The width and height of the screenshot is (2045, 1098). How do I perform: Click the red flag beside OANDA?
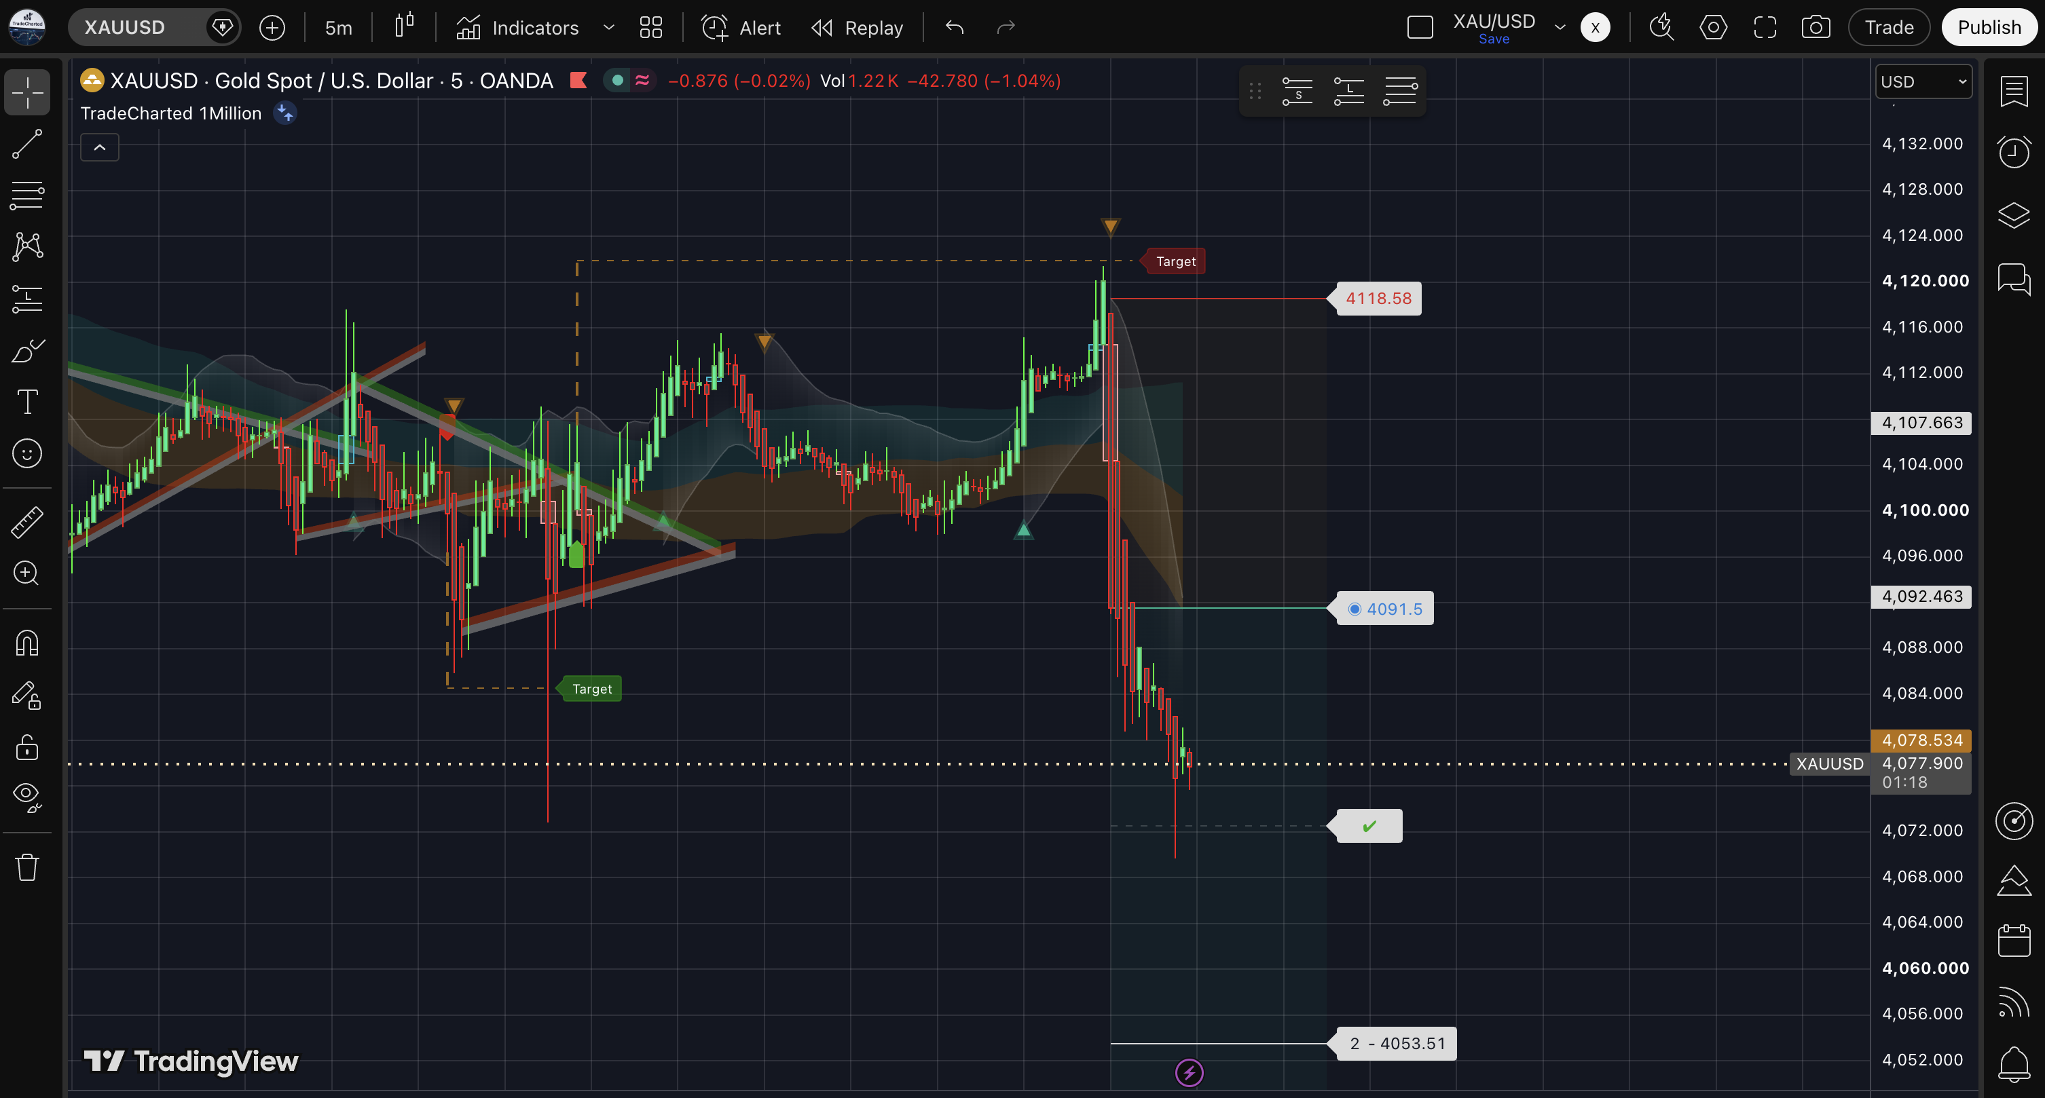(578, 80)
